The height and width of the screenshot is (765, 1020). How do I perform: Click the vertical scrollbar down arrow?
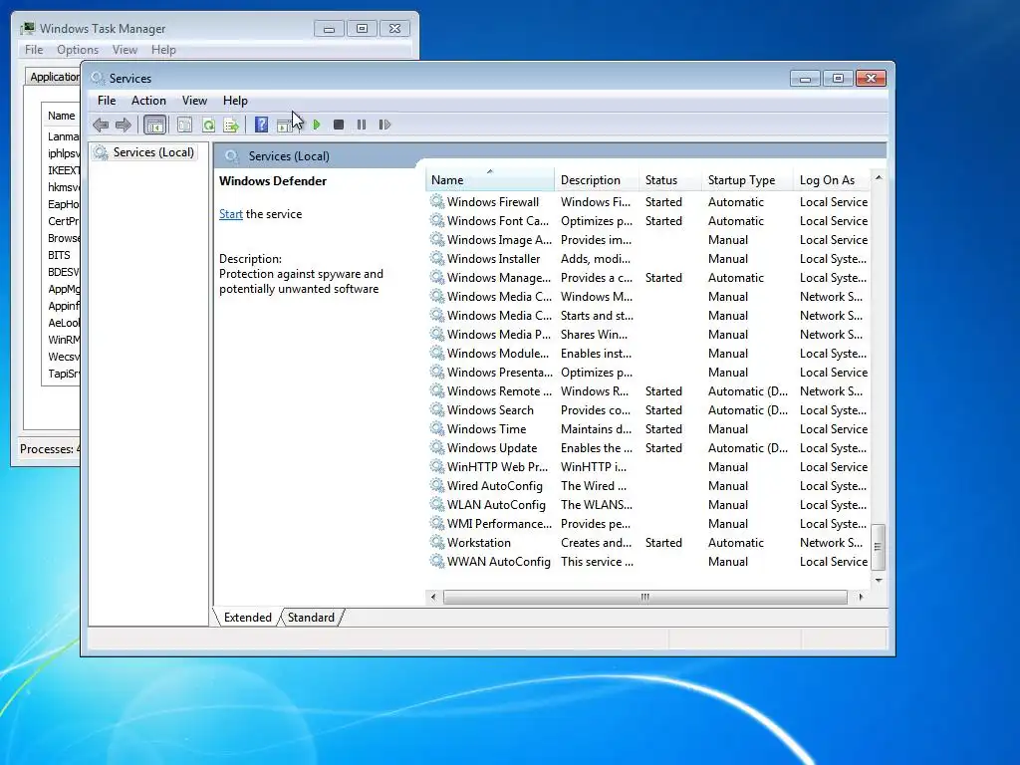(879, 580)
